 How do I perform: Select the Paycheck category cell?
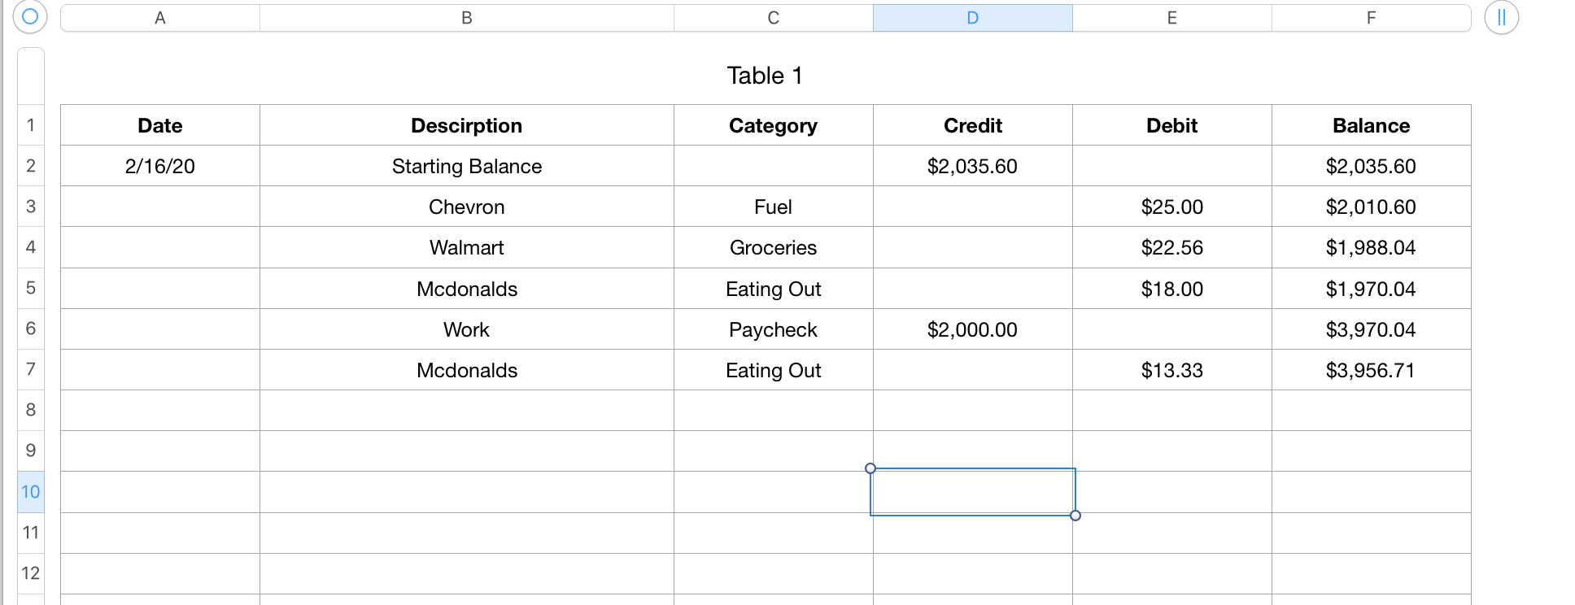pos(773,330)
